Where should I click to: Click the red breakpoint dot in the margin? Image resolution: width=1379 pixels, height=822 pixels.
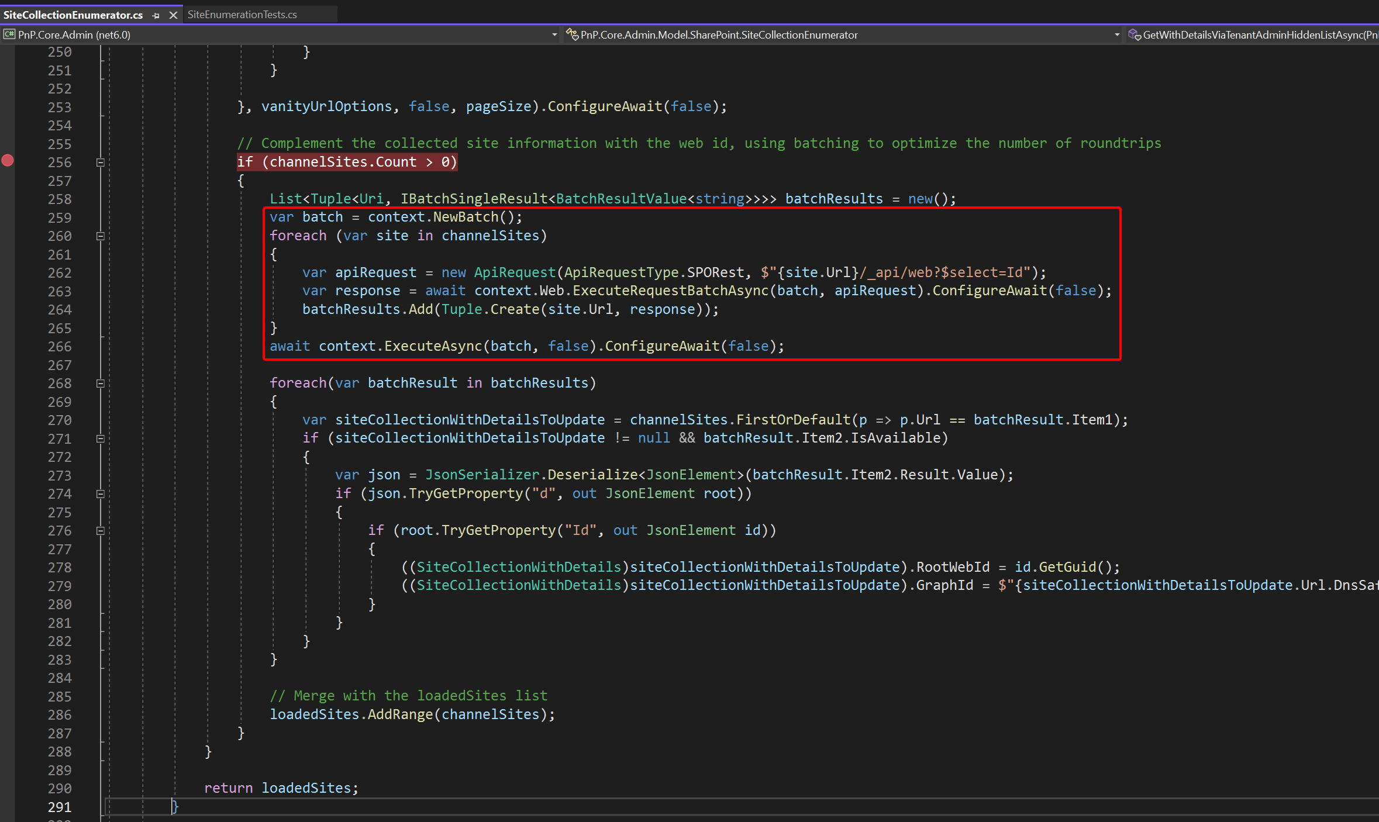coord(8,160)
